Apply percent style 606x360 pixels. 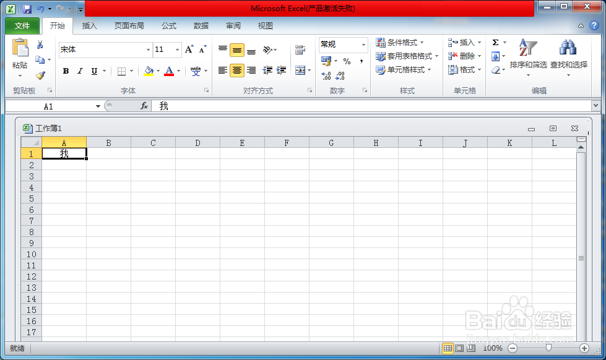(347, 61)
